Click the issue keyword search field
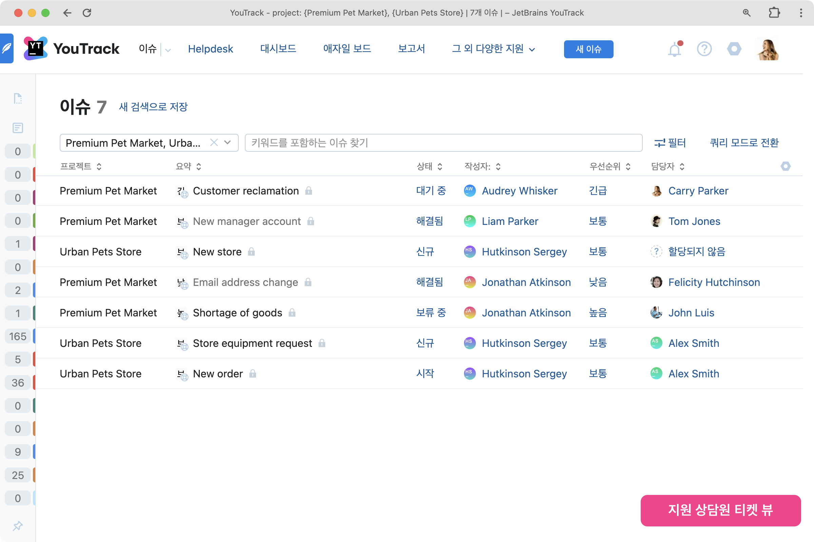814x542 pixels. [443, 143]
